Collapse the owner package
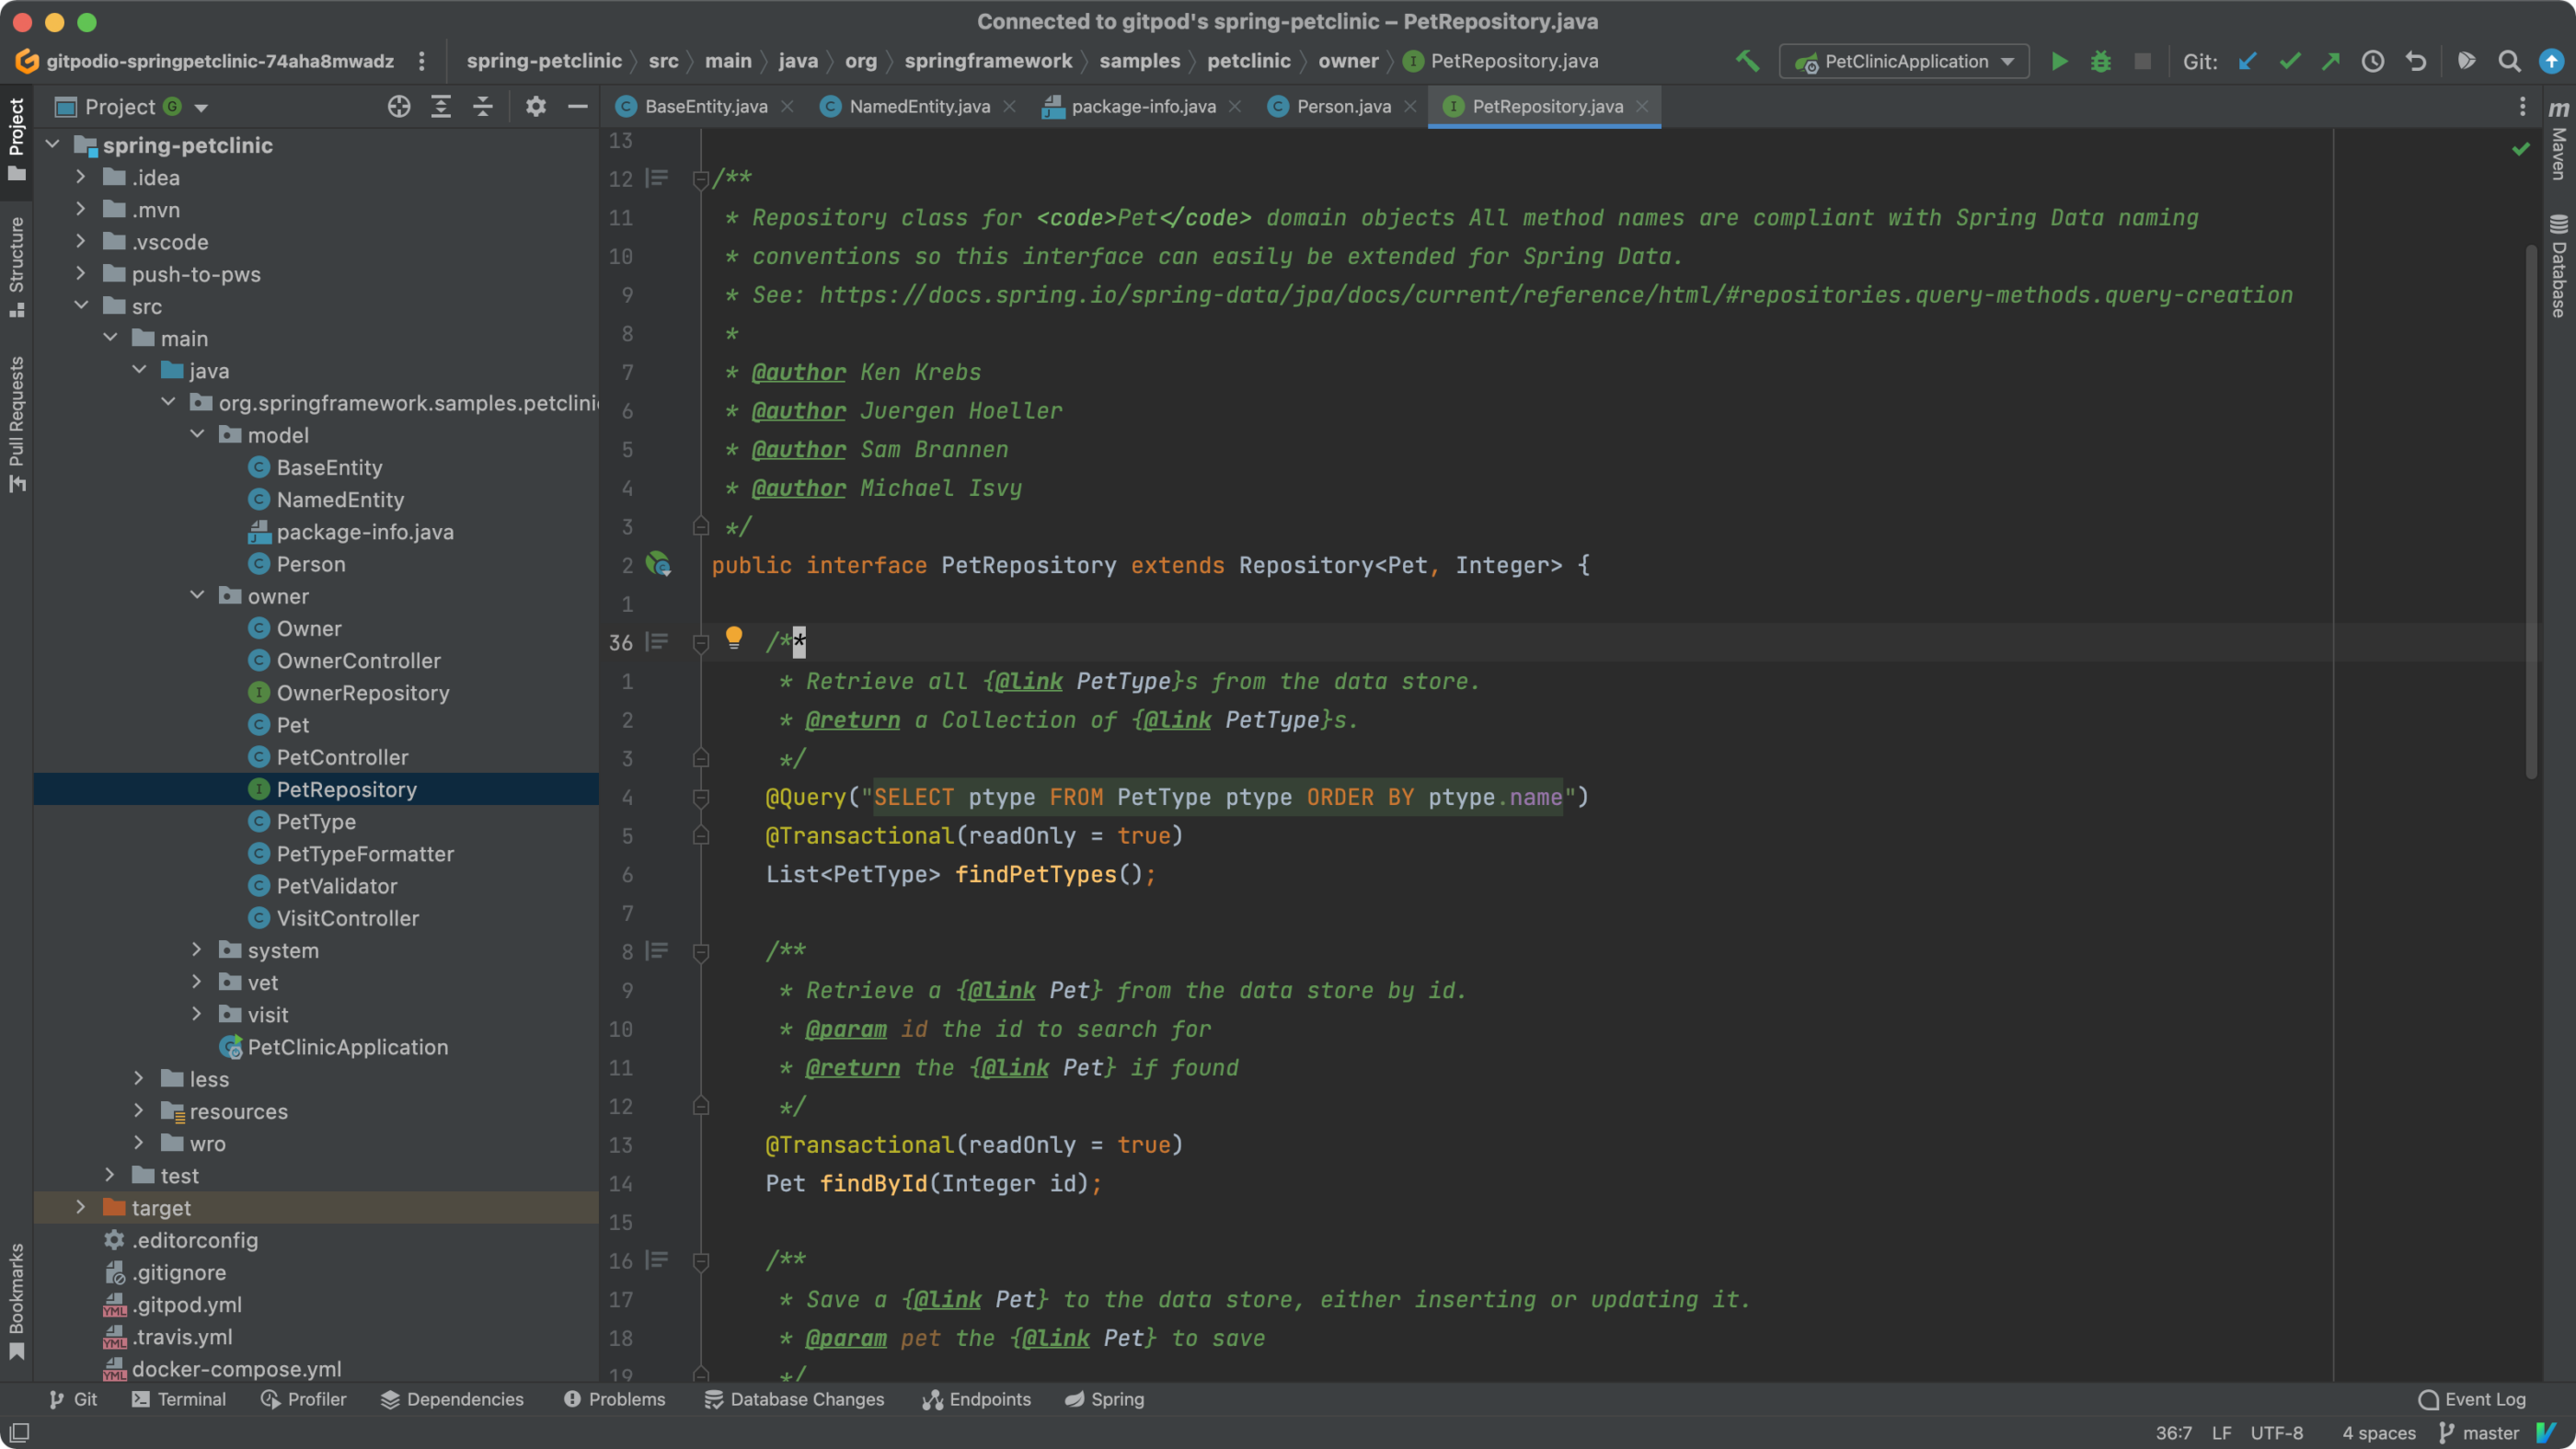Viewport: 2576px width, 1449px height. [197, 596]
